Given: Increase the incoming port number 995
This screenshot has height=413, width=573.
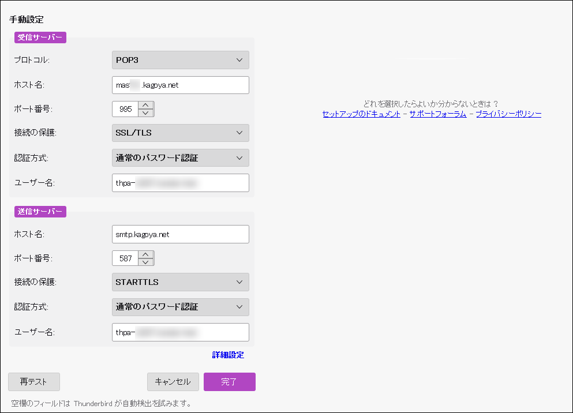Looking at the screenshot, I should tap(147, 105).
